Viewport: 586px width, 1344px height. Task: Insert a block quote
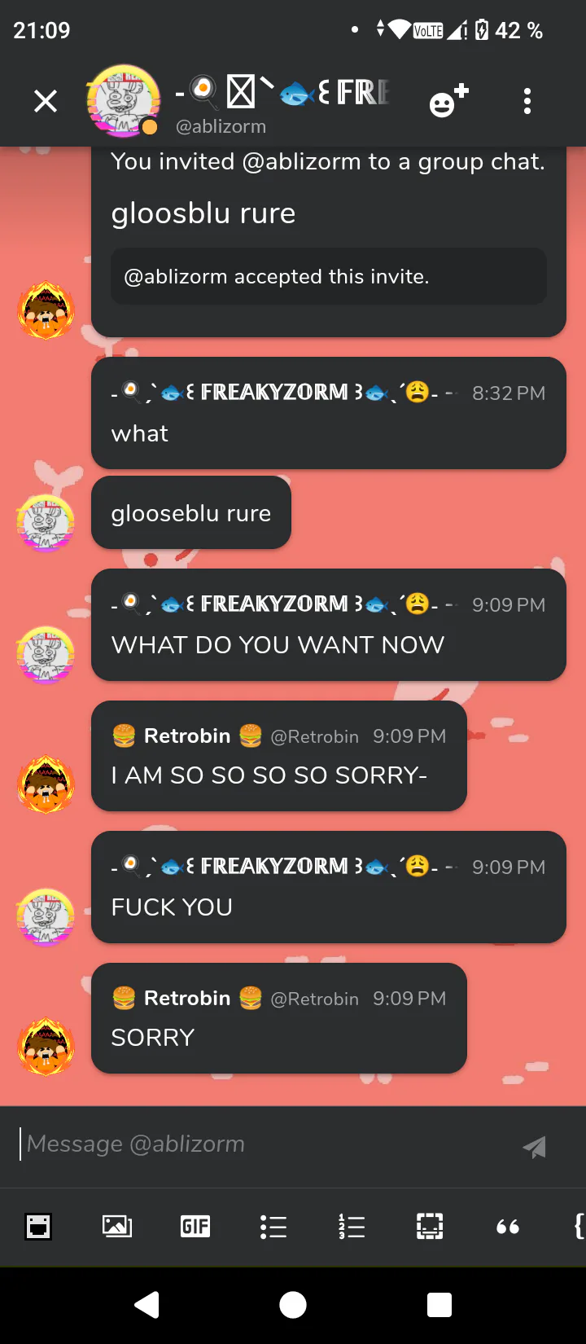[508, 1227]
